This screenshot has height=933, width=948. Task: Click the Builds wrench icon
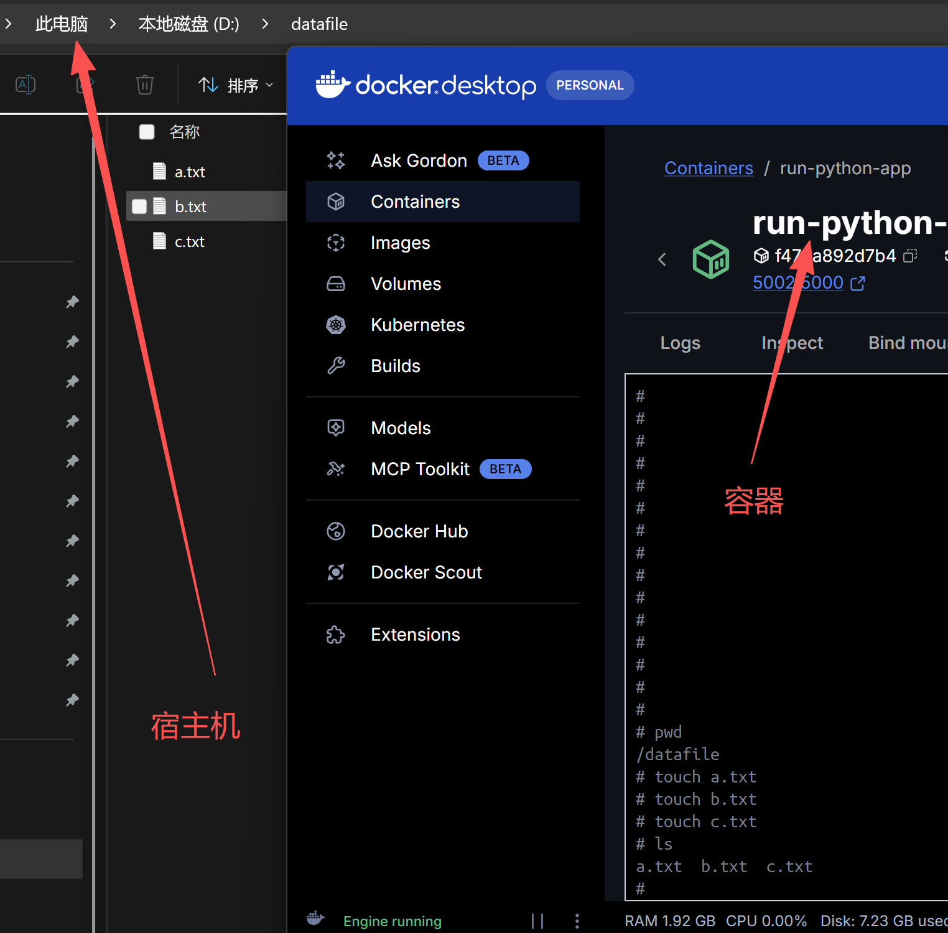click(336, 366)
